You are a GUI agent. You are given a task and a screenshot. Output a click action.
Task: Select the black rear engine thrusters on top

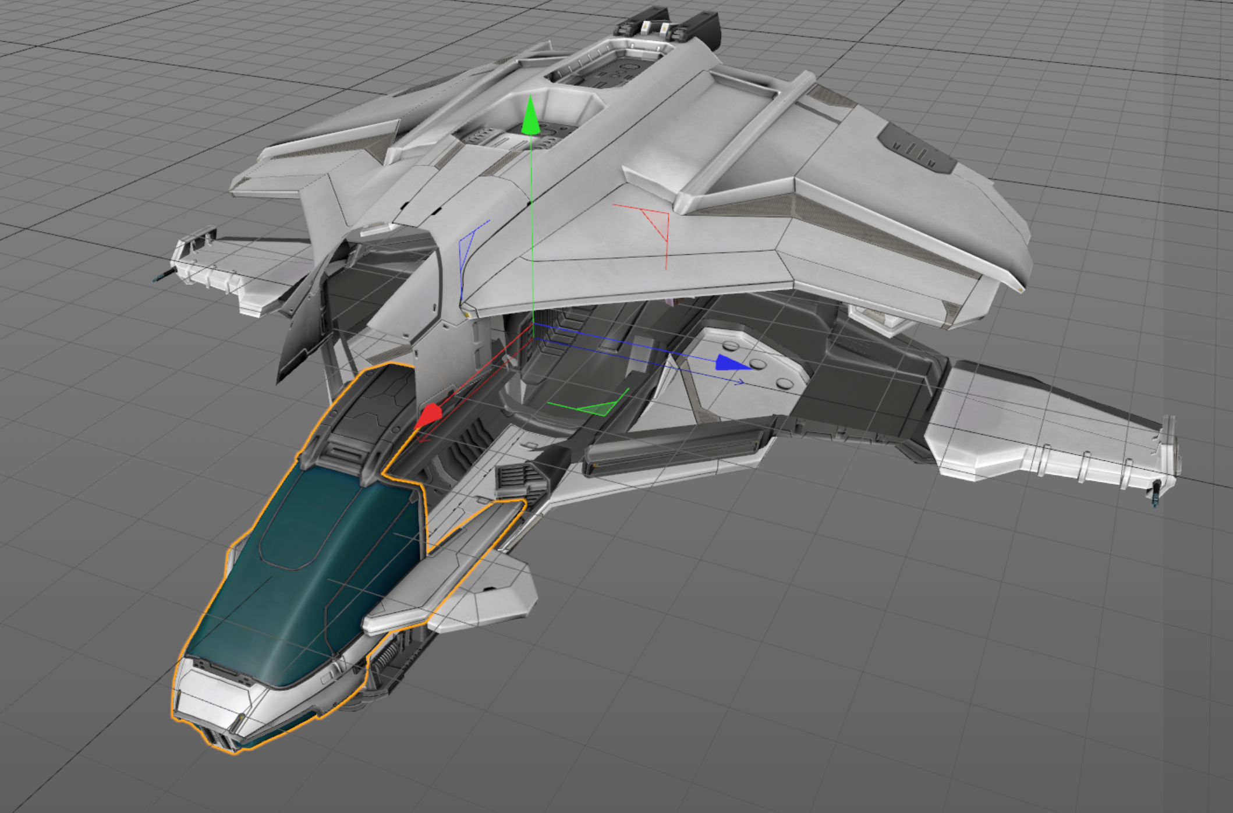point(669,26)
